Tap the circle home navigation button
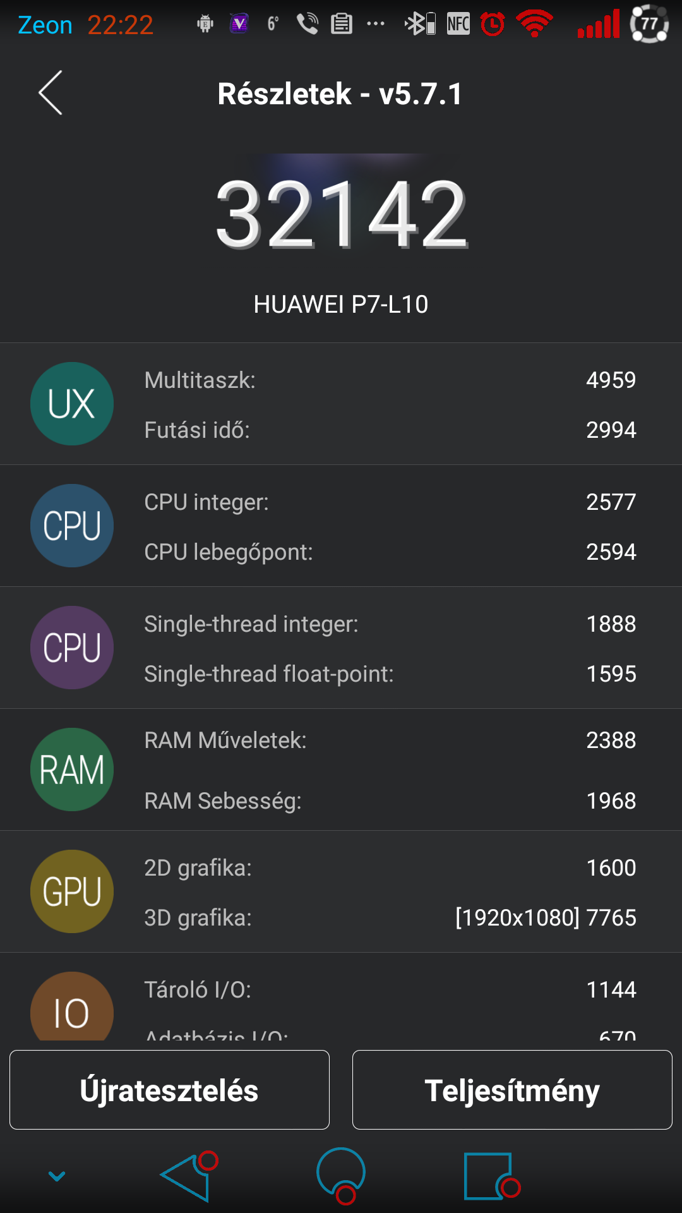Image resolution: width=682 pixels, height=1213 pixels. 341,1175
